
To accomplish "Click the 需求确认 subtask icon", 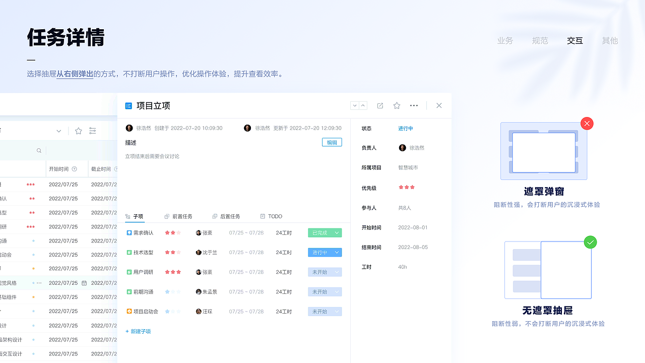I will (x=129, y=233).
